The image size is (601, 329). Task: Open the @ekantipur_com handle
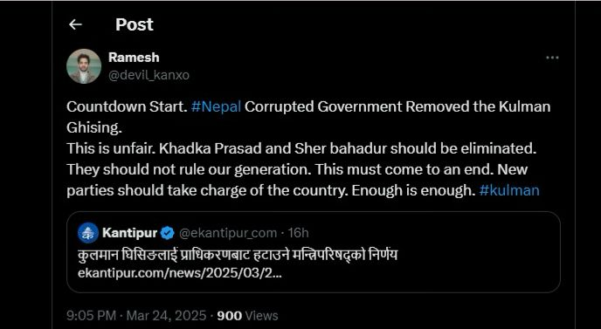(228, 233)
